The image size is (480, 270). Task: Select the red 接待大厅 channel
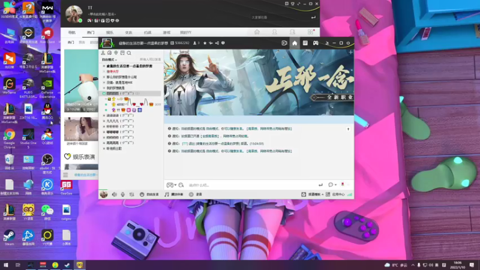click(x=112, y=71)
